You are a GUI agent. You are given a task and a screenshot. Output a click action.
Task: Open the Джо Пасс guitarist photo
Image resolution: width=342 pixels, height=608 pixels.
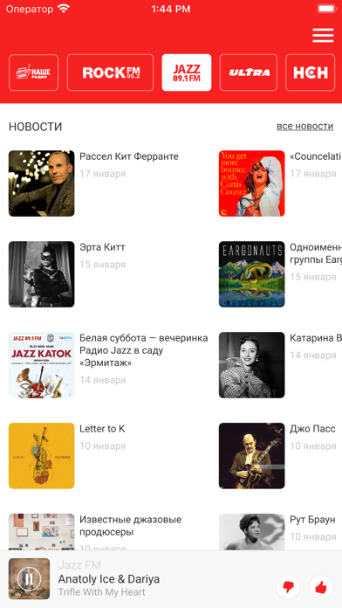252,456
